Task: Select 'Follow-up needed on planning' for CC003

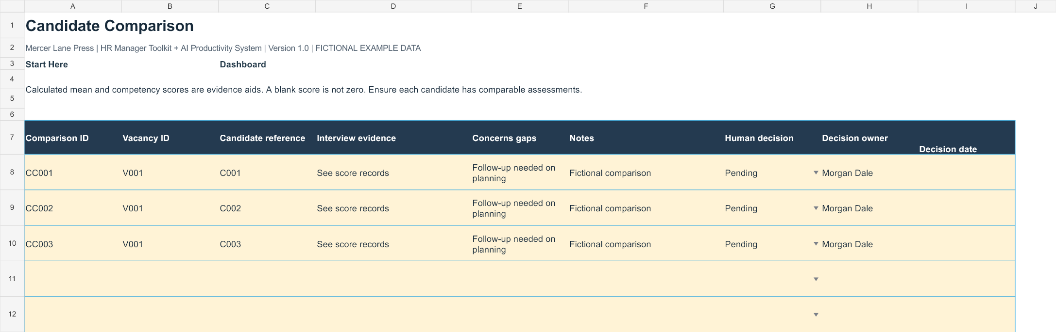Action: pyautogui.click(x=520, y=244)
